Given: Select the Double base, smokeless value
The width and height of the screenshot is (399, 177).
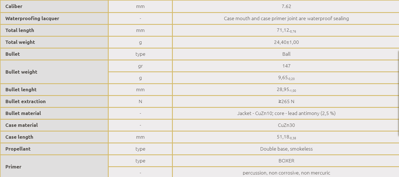Looking at the screenshot, I should (286, 149).
